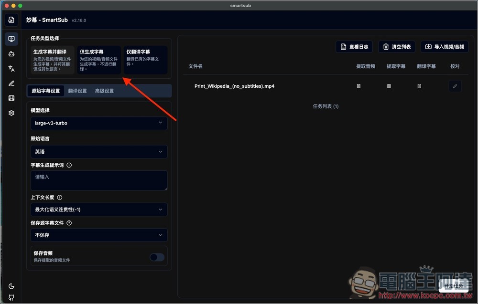Click the SmartSub app logo icon
This screenshot has width=478, height=304.
click(11, 20)
